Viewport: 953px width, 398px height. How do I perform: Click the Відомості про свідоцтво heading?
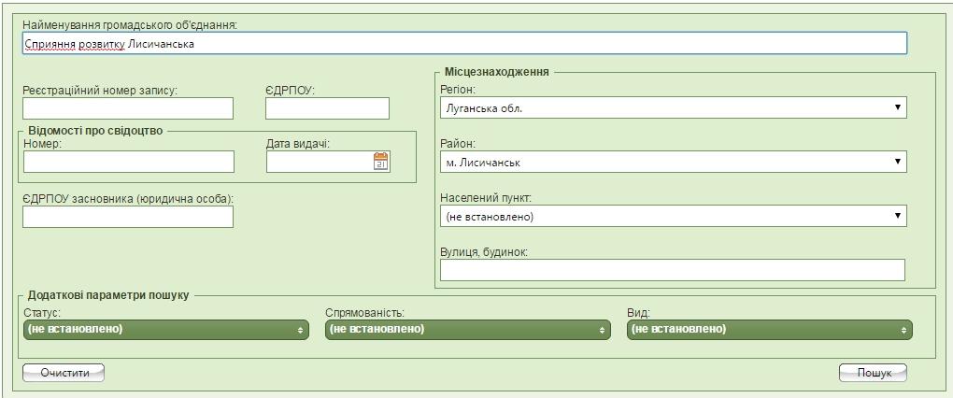[x=95, y=131]
